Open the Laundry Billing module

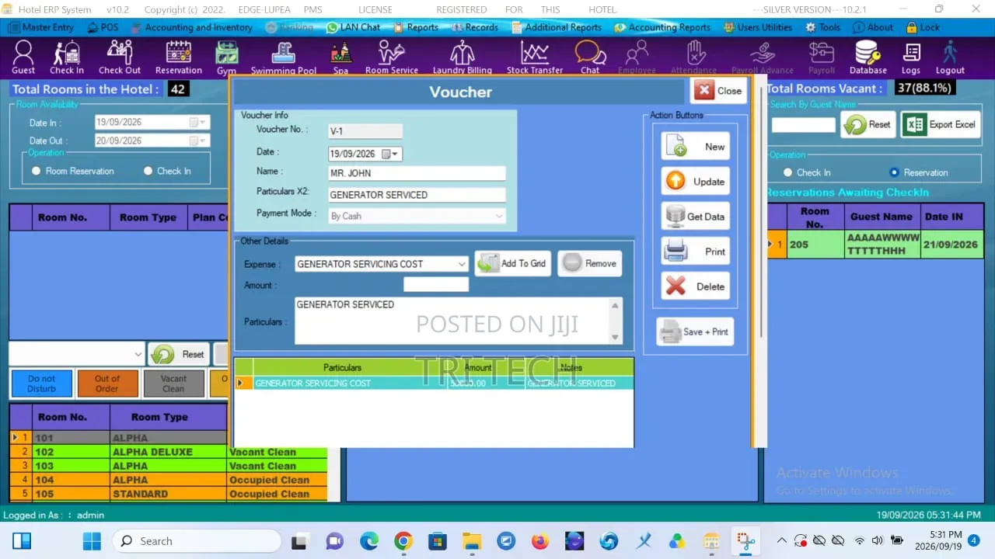463,57
